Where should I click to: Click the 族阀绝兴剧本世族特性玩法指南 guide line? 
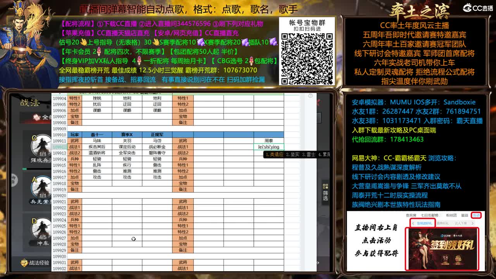[x=396, y=205]
